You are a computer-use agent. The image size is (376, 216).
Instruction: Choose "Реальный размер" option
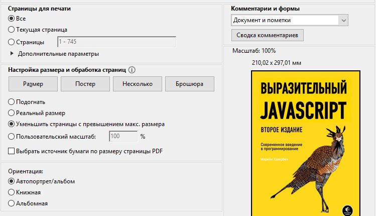pos(11,113)
